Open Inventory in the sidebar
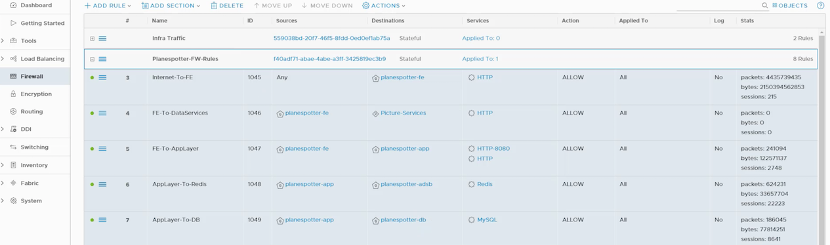Screen dimensions: 830x245 34,165
